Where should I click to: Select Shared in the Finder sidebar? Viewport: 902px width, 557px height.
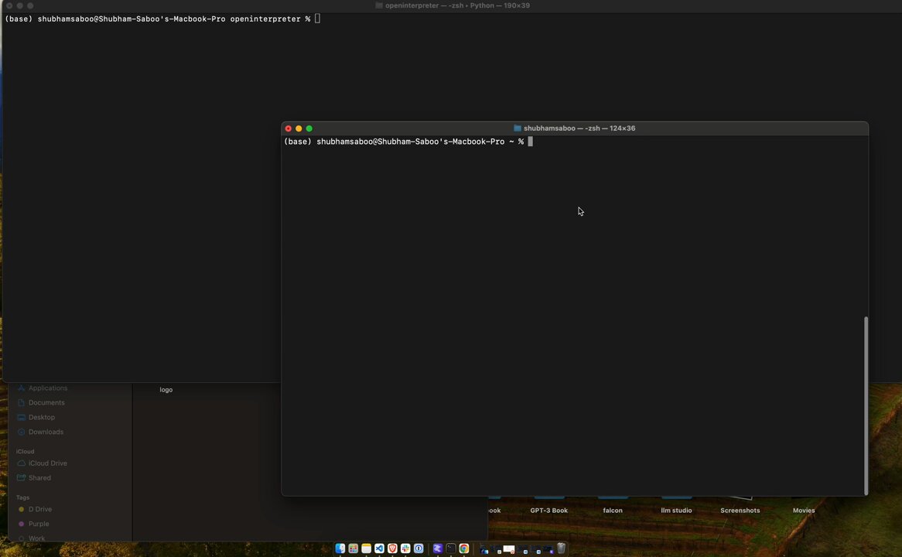point(39,477)
